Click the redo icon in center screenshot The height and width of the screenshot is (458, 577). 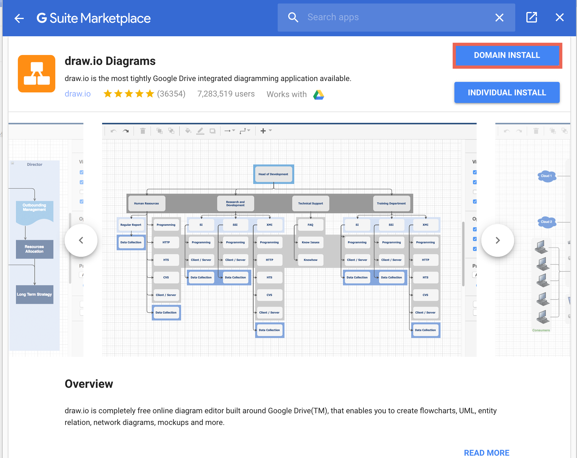pyautogui.click(x=126, y=131)
